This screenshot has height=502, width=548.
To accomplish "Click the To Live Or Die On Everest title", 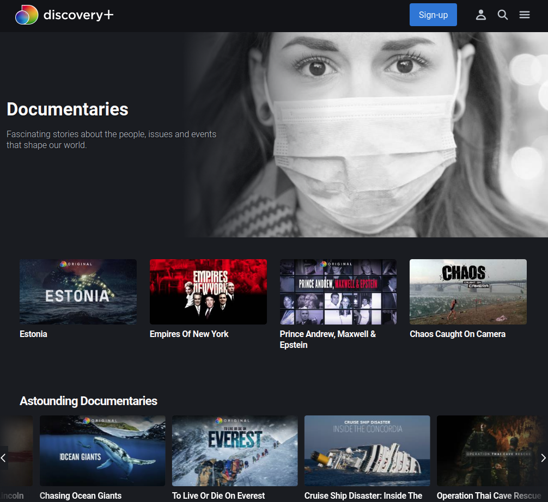I will point(218,495).
